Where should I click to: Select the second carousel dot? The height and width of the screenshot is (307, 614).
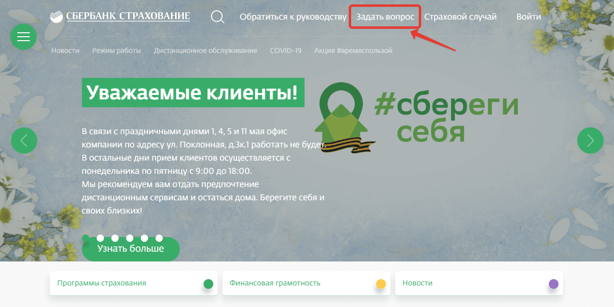click(x=100, y=238)
